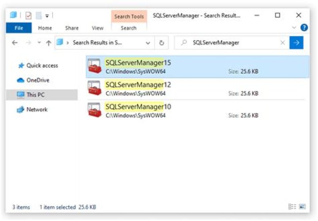Click the OneDrive cloud icon

[x=20, y=80]
